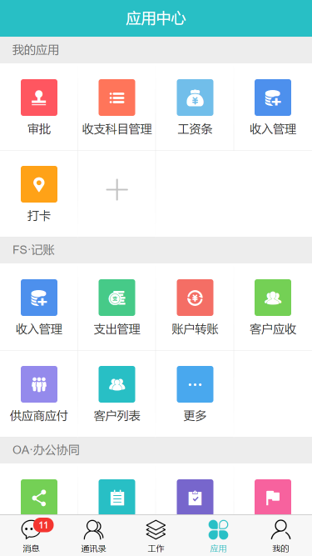
Task: Open the 客户列表 teal icon
Action: [x=116, y=384]
